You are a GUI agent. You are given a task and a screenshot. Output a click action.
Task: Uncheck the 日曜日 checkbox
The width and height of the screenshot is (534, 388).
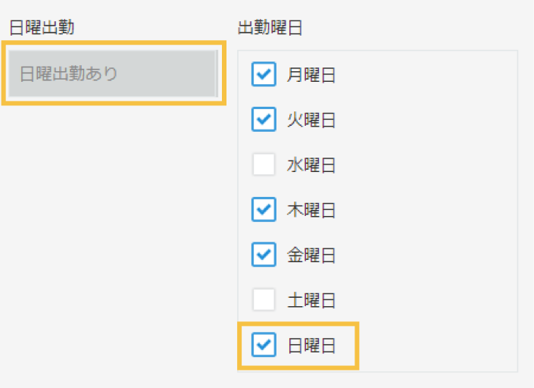click(264, 346)
